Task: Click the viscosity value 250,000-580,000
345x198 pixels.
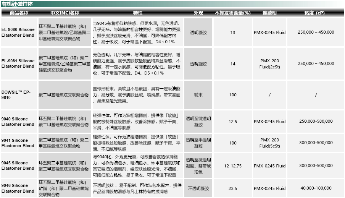Action: (x=316, y=121)
